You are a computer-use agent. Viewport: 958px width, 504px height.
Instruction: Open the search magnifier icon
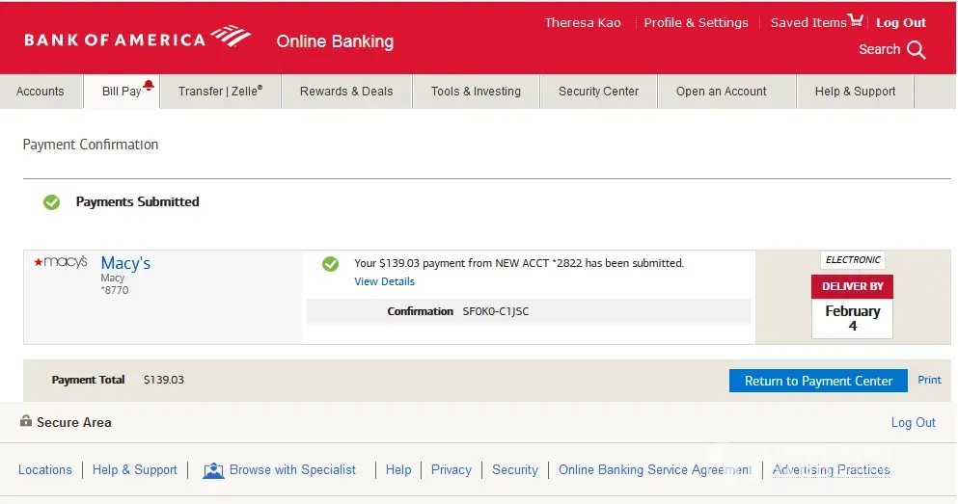tap(916, 50)
